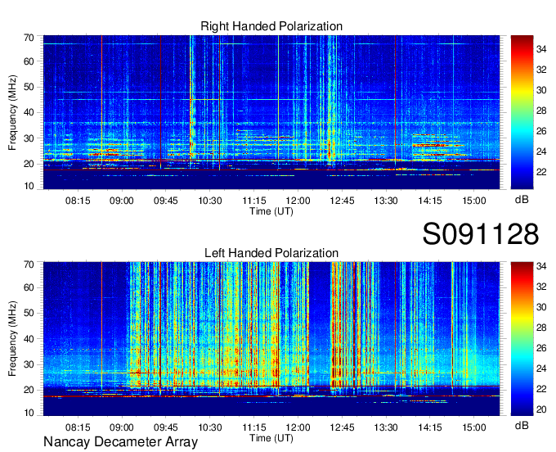Click the 22 value on the right-handed color bar
Viewport: 556px width, 452px height.
(541, 172)
